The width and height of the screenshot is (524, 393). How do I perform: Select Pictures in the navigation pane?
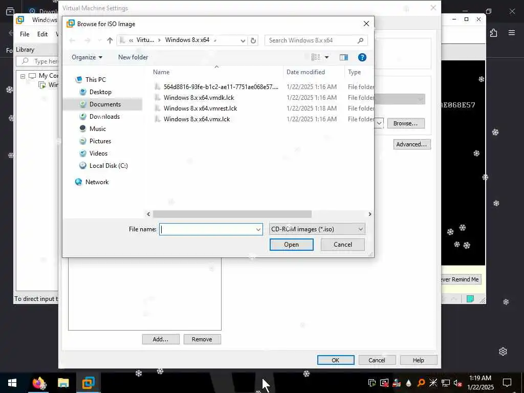point(100,141)
